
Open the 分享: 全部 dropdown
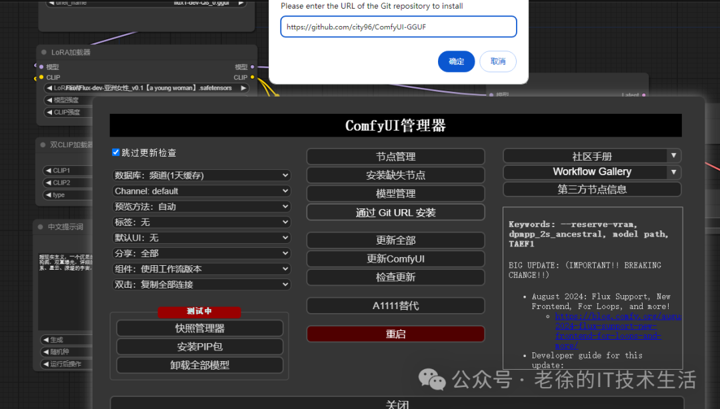click(x=201, y=253)
